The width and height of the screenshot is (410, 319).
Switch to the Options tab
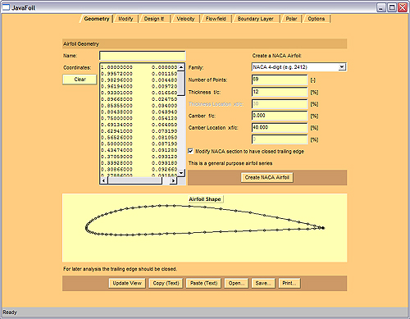coord(317,19)
